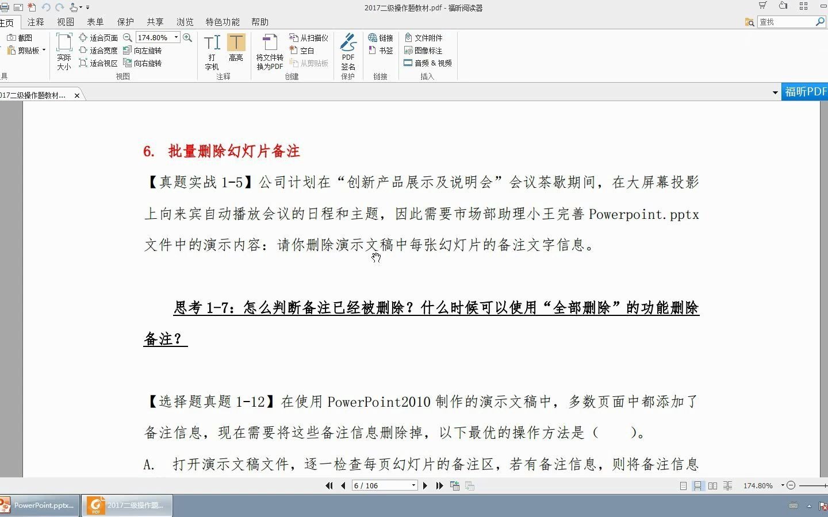
Task: Open the 特色功能 ribbon tab
Action: 223,22
